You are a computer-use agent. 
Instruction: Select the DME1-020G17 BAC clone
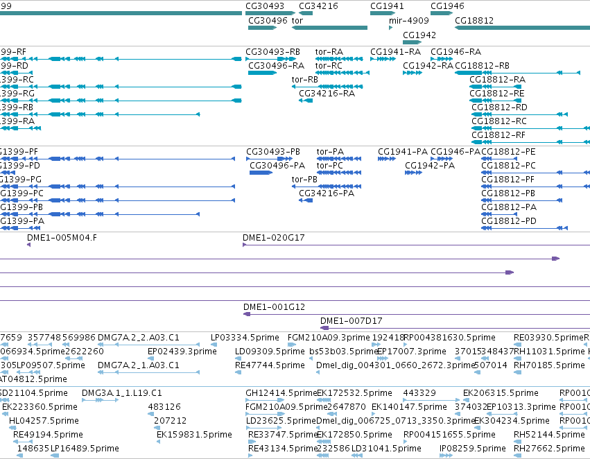point(416,245)
